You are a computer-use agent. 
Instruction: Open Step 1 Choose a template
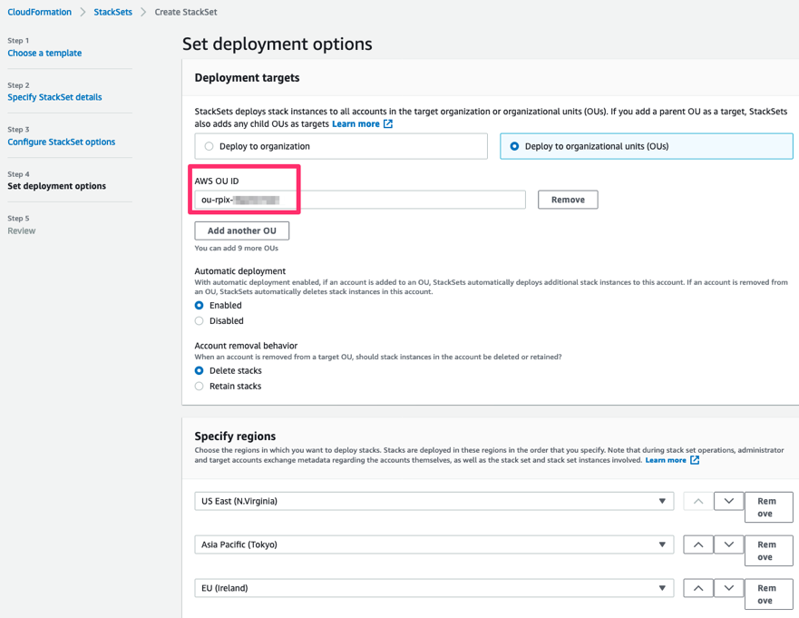point(44,53)
